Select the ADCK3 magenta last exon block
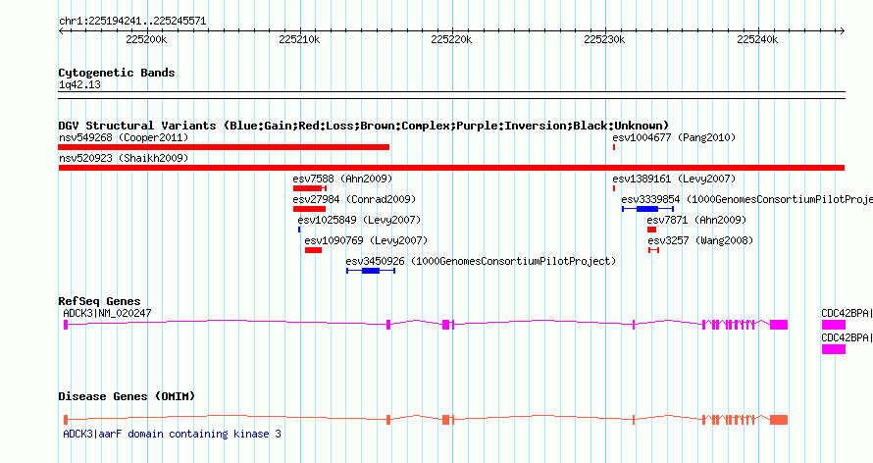 click(x=779, y=325)
